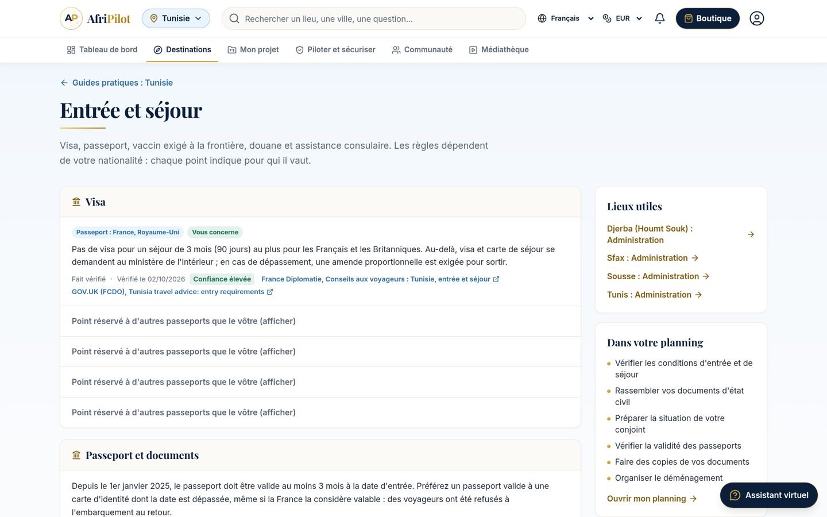Click the arrow next to Djerba Administration
This screenshot has width=827, height=517.
(x=751, y=234)
